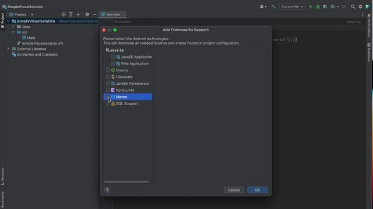Expand all icon in Project panel
Screen dimensions: 373x209
[x=71, y=15]
